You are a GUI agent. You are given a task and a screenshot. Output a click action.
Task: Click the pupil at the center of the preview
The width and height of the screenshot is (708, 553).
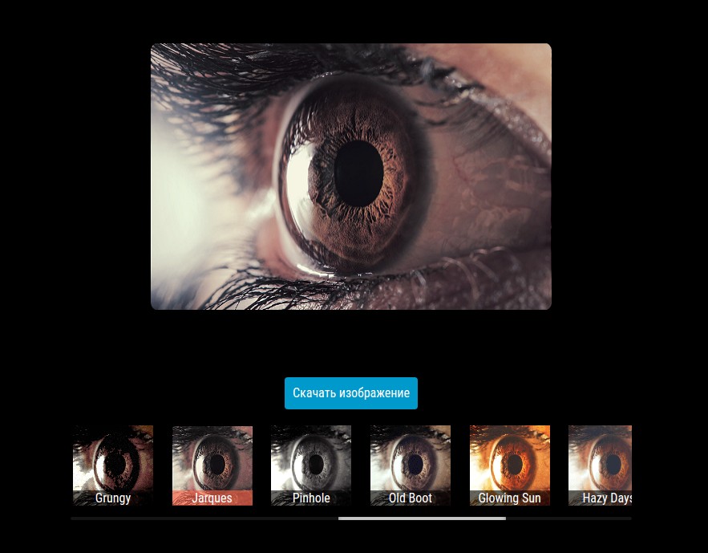coord(356,171)
